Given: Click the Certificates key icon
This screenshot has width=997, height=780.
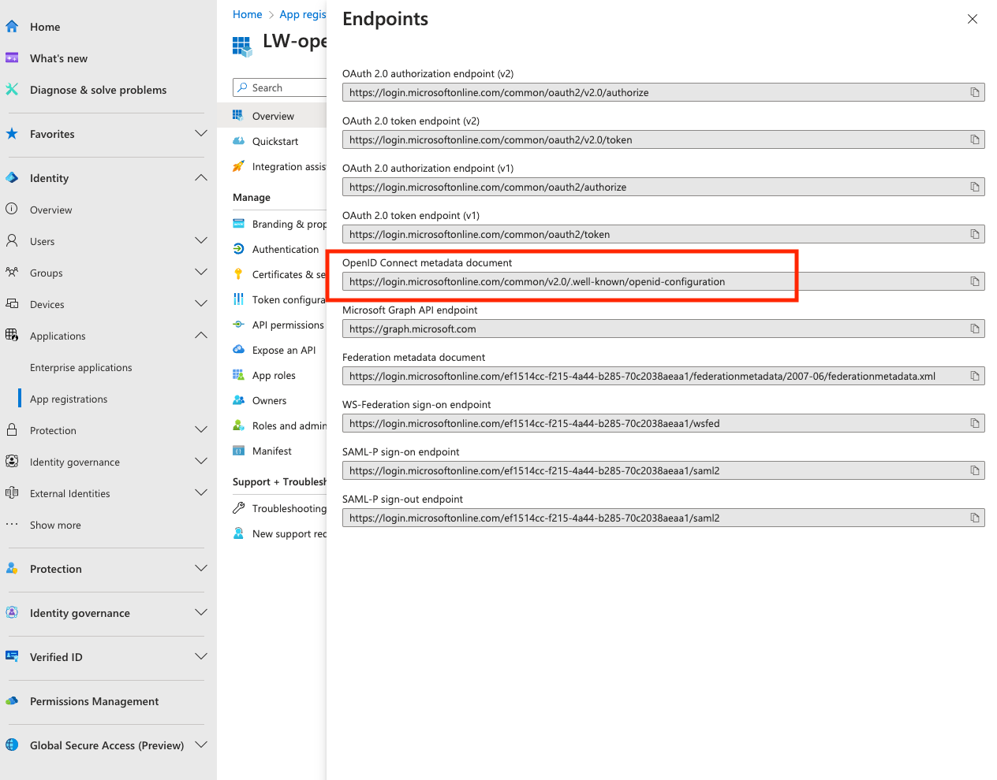Looking at the screenshot, I should point(238,274).
